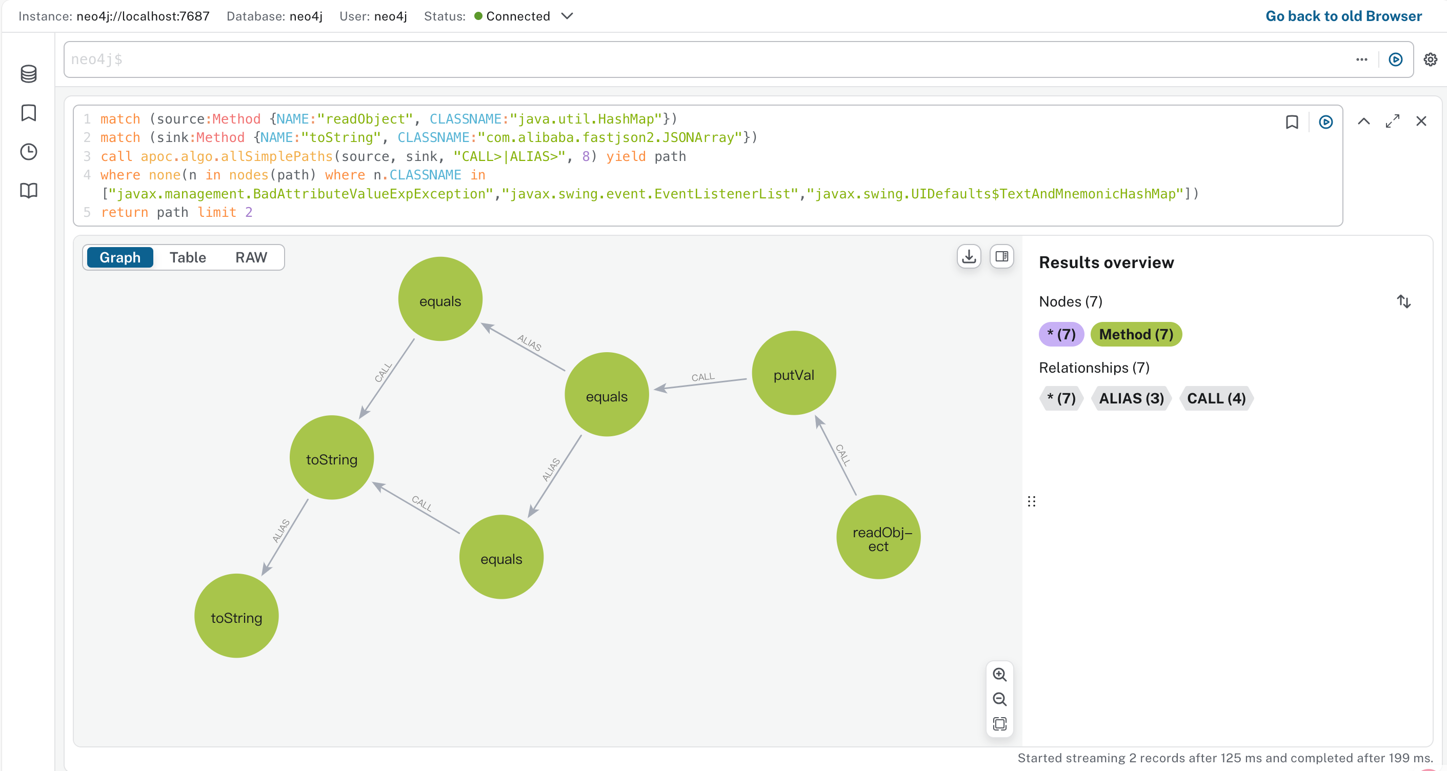The image size is (1447, 771).
Task: Open the three-dots menu in the query bar
Action: [1361, 59]
